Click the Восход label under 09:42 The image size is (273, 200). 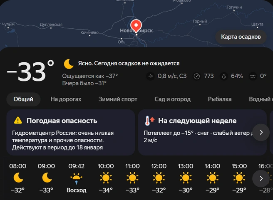pos(77,190)
